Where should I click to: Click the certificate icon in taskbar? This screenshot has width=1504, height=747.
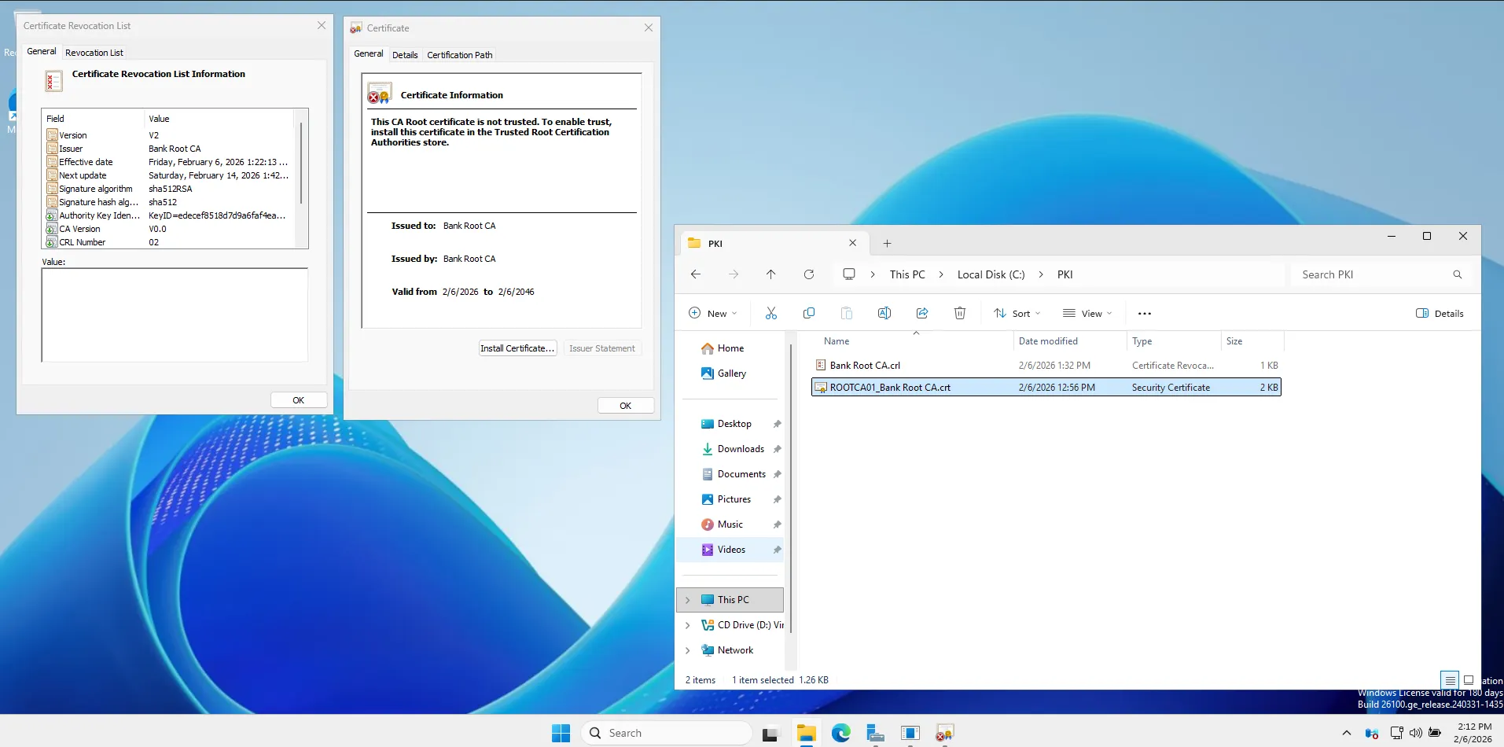[x=944, y=733]
